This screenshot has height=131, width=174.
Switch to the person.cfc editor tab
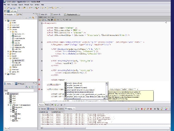point(57,14)
